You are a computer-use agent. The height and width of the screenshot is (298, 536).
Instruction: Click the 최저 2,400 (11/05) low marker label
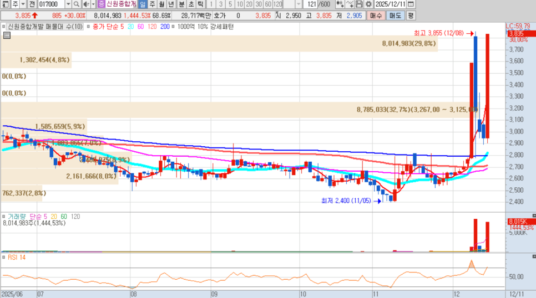(x=346, y=201)
